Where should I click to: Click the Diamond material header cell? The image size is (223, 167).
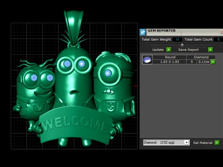(x=201, y=57)
